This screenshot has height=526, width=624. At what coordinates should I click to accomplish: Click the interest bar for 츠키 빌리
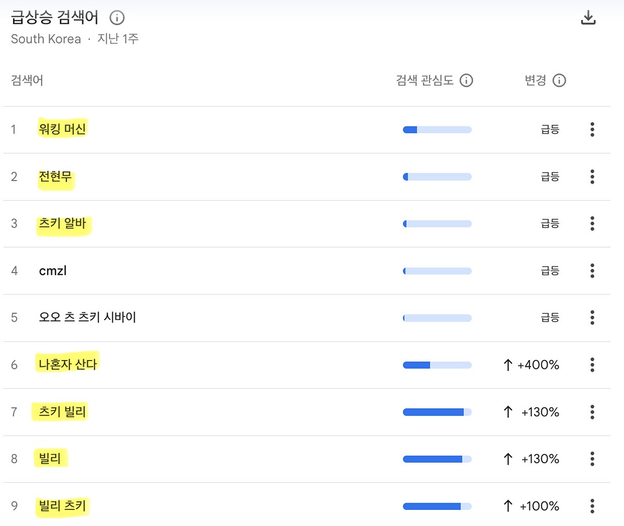point(437,412)
